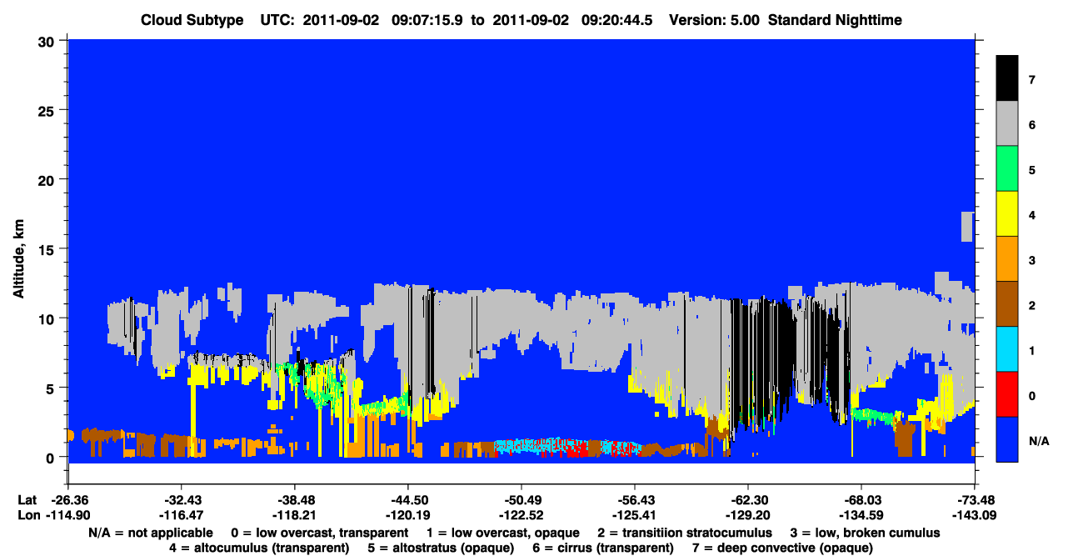Click the 'N/A' label beside the colorbar

(x=1039, y=440)
